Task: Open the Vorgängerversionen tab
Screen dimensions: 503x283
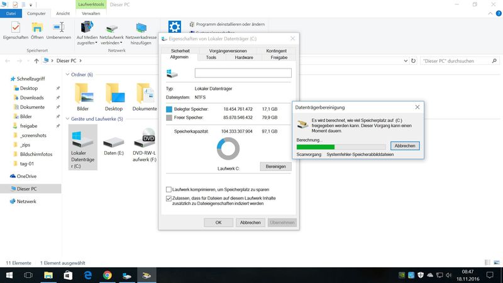Action: (x=228, y=51)
